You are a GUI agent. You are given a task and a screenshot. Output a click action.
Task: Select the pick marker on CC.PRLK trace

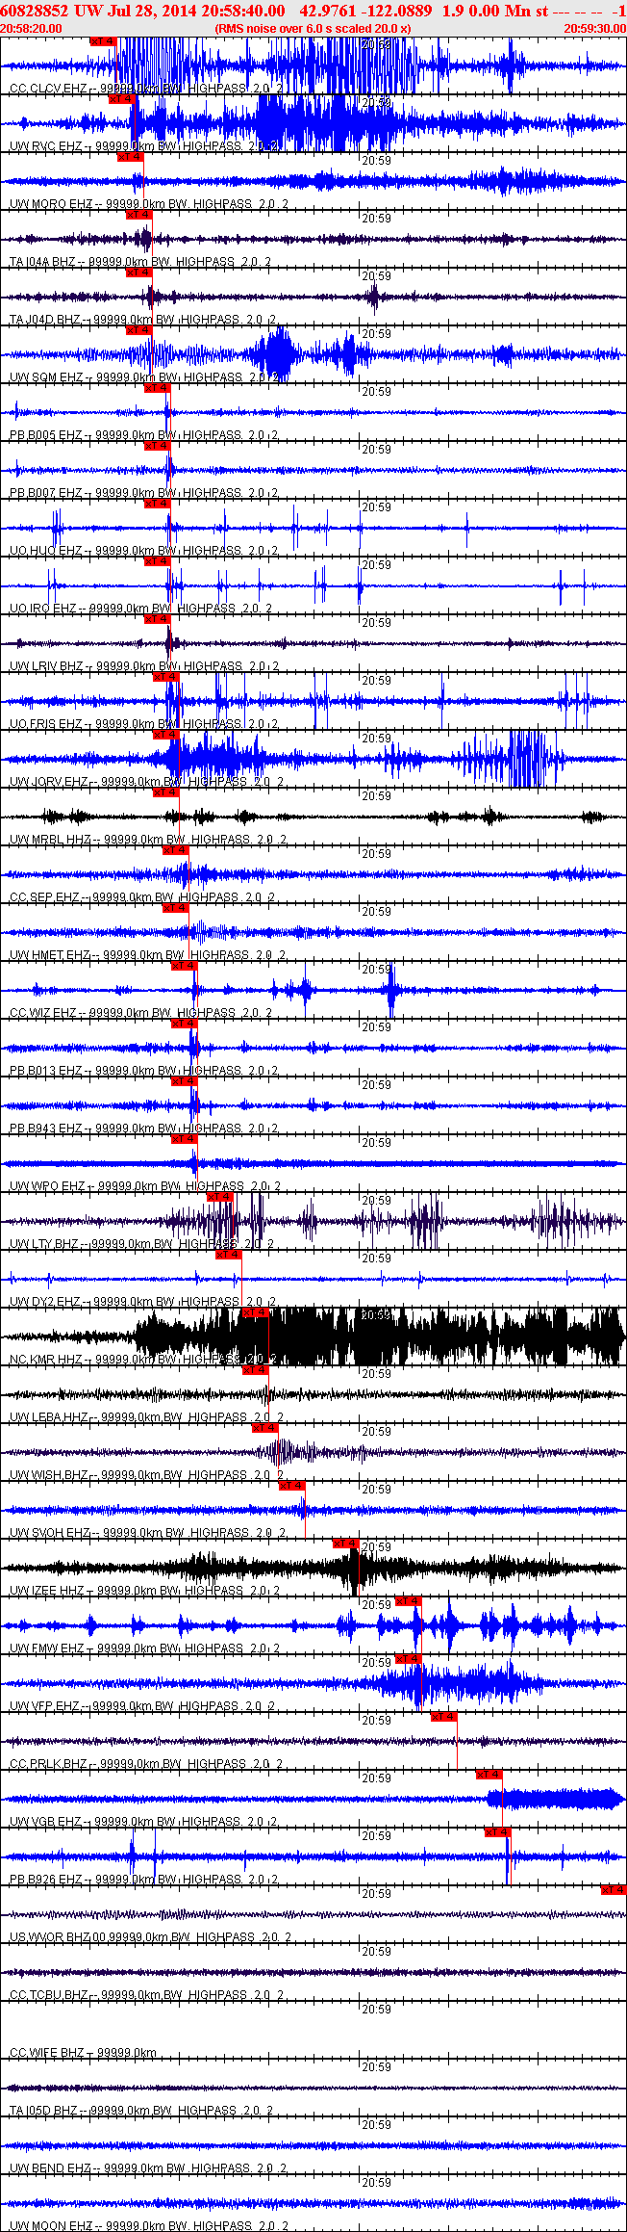coord(444,1717)
